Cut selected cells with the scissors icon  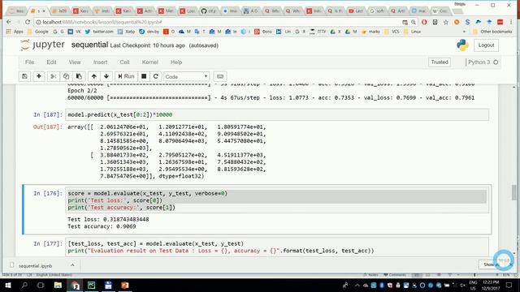53,76
